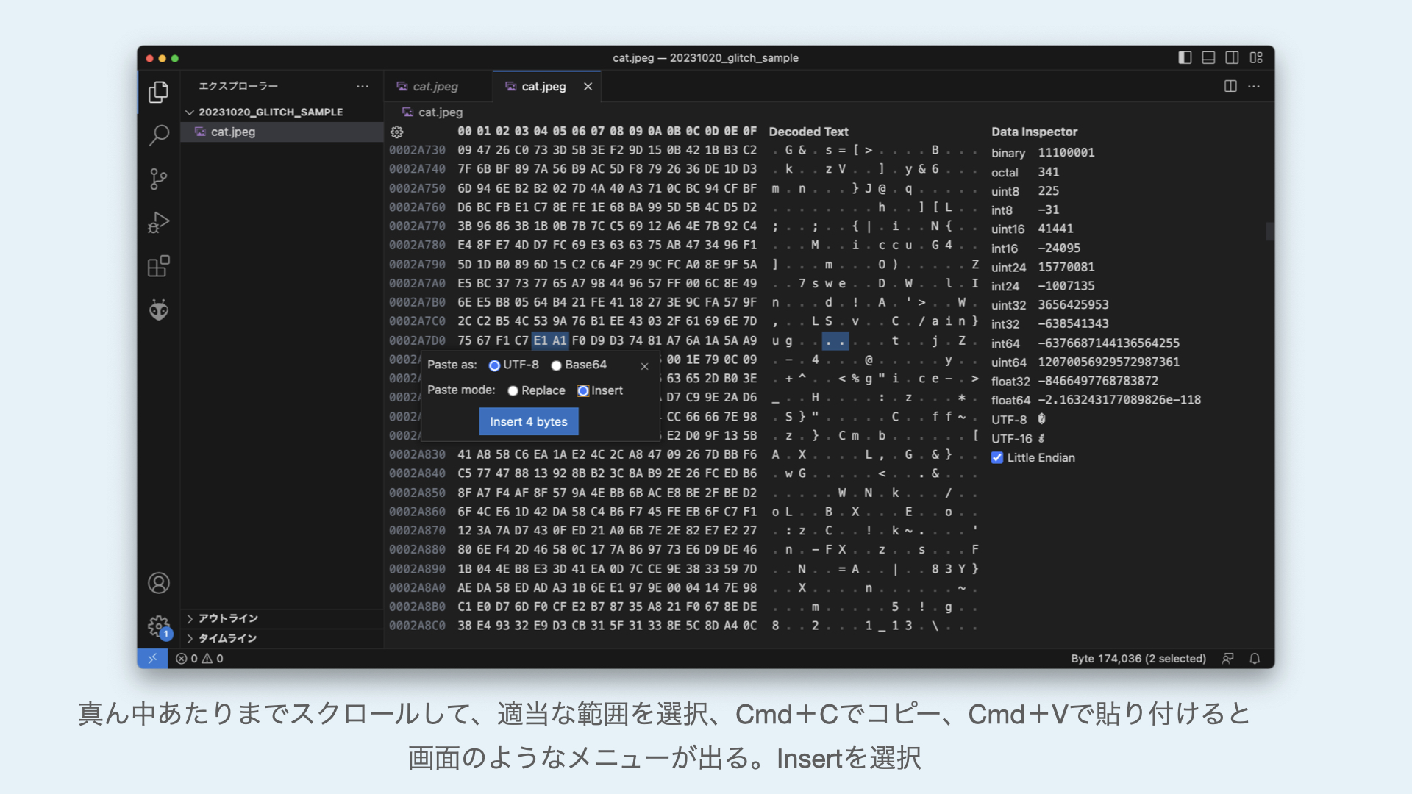
Task: Open the Run and Debug view
Action: coord(158,222)
